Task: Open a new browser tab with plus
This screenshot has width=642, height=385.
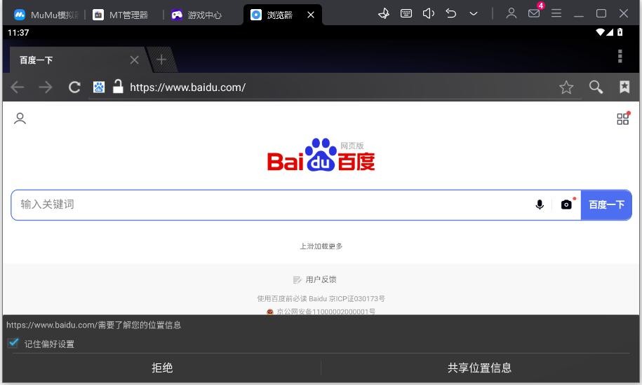Action: [161, 59]
